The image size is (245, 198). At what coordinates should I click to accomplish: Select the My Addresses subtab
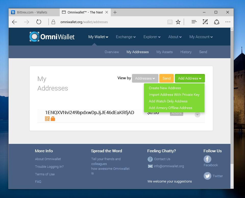click(138, 52)
